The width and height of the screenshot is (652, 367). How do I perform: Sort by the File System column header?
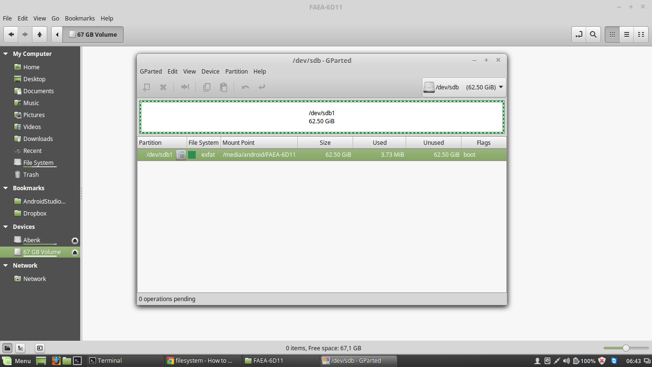tap(203, 143)
